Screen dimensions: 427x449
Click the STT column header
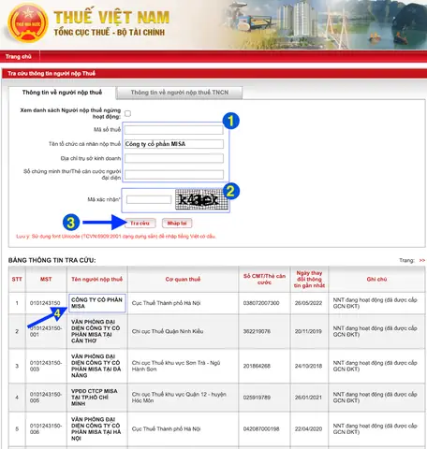(x=17, y=279)
